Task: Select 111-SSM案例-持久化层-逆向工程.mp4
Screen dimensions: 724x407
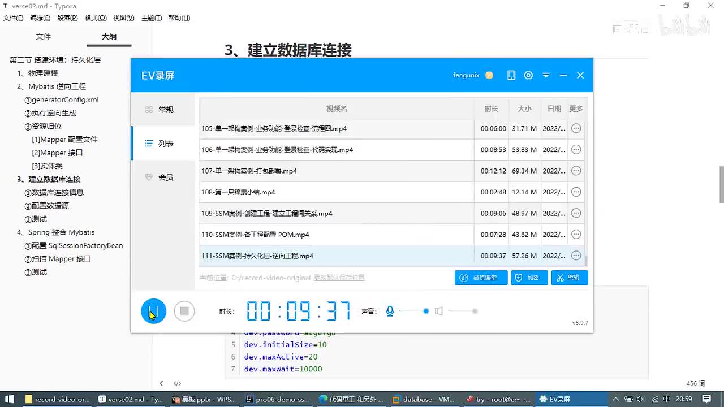Action: (392, 256)
